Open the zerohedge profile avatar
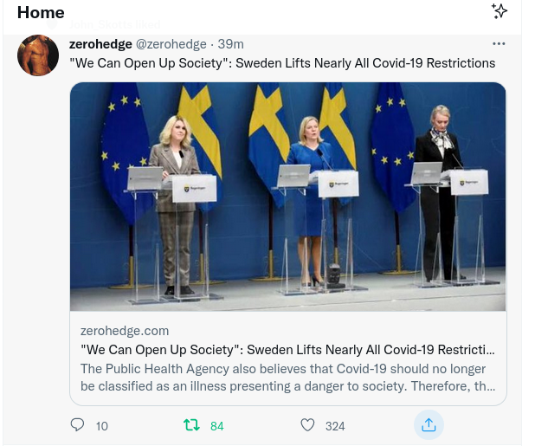535x446 pixels. [x=38, y=55]
